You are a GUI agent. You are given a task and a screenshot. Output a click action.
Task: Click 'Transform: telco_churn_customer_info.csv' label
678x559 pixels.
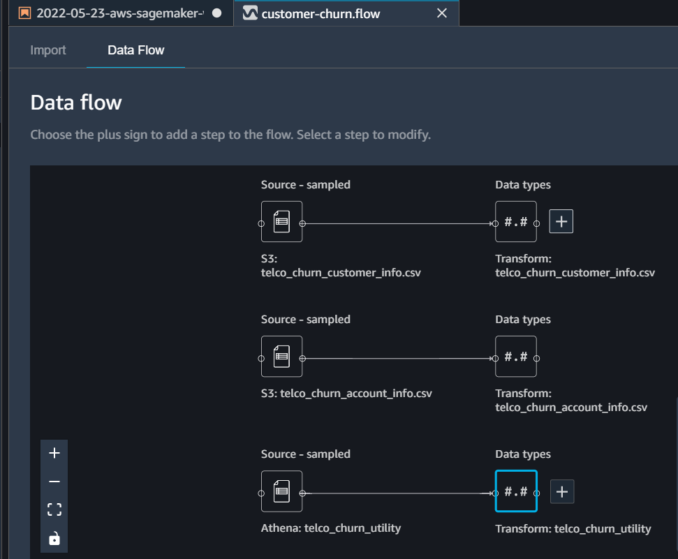(575, 265)
